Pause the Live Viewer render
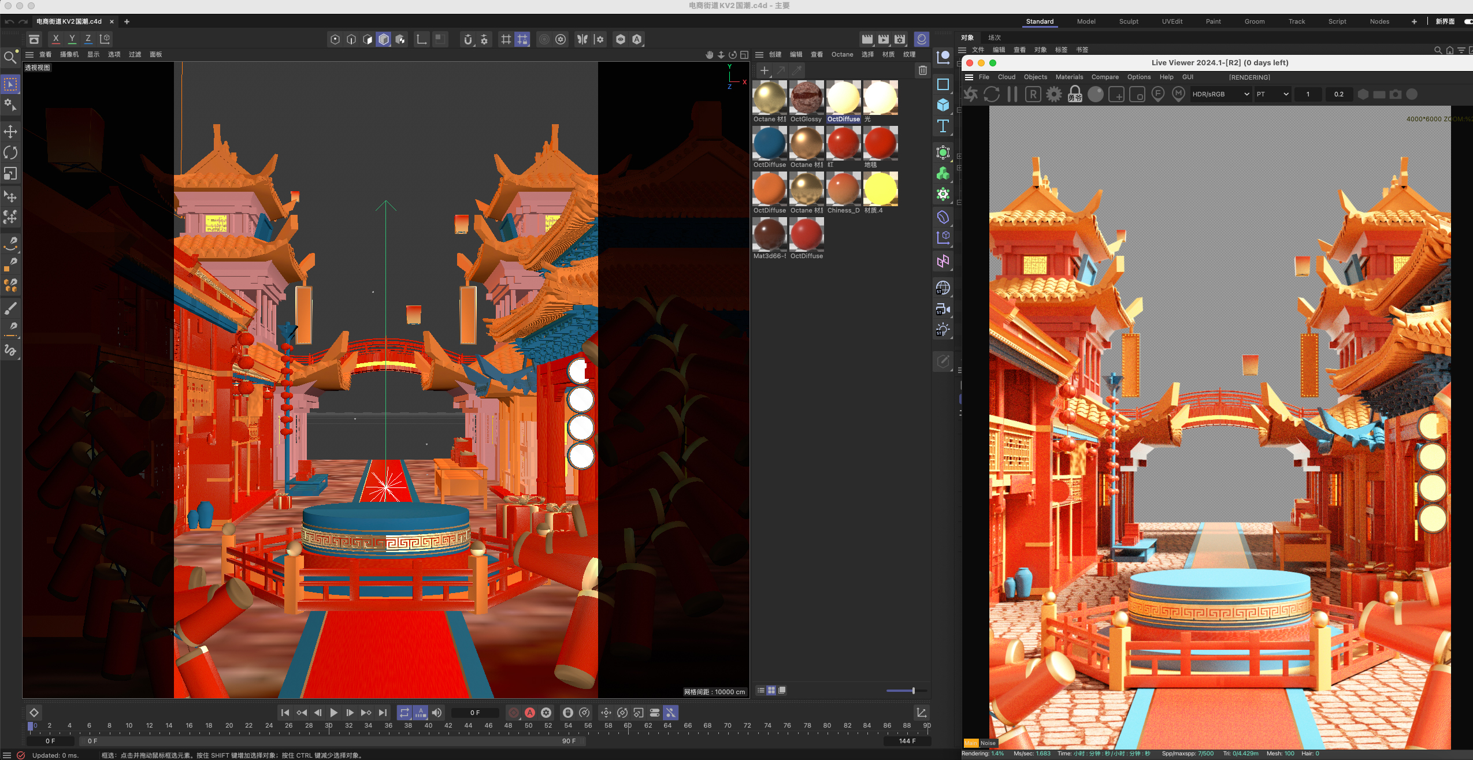This screenshot has height=760, width=1473. click(1012, 94)
